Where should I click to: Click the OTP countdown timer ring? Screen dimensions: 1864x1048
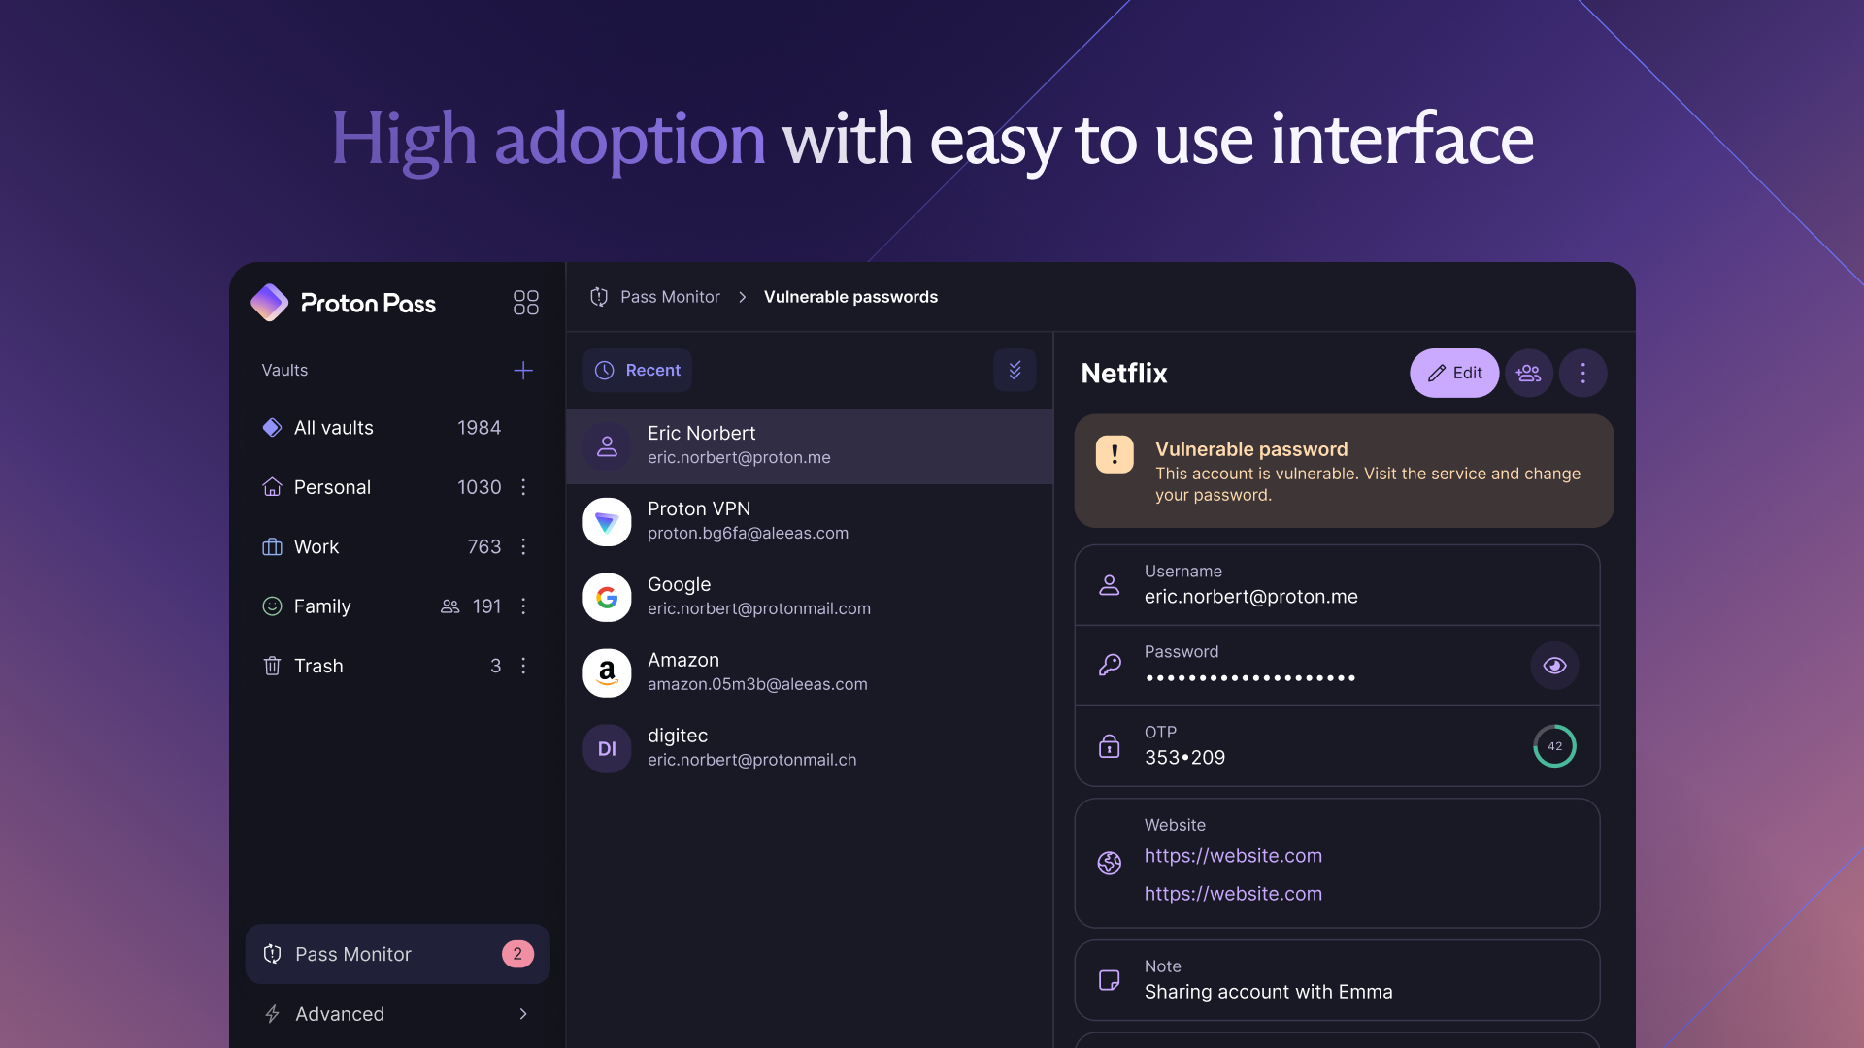(x=1554, y=746)
